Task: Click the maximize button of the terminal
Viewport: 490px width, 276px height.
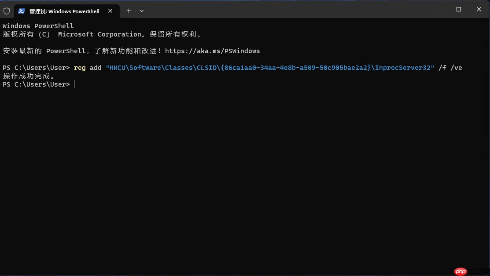Action: (x=458, y=9)
